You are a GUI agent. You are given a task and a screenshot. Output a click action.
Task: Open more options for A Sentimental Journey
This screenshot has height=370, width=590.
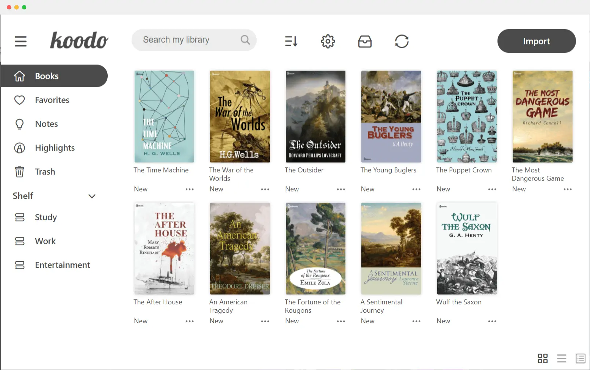(416, 321)
